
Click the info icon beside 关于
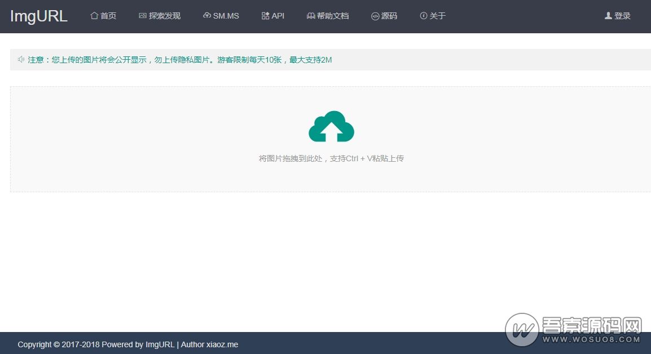tap(423, 16)
